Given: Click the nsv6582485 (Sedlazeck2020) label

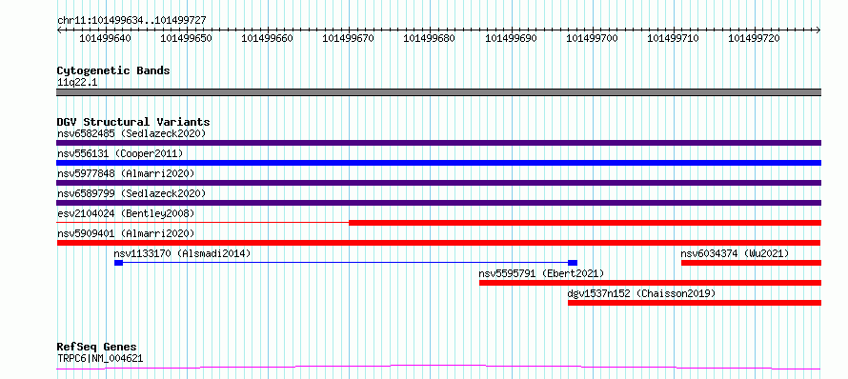Looking at the screenshot, I should 131,133.
